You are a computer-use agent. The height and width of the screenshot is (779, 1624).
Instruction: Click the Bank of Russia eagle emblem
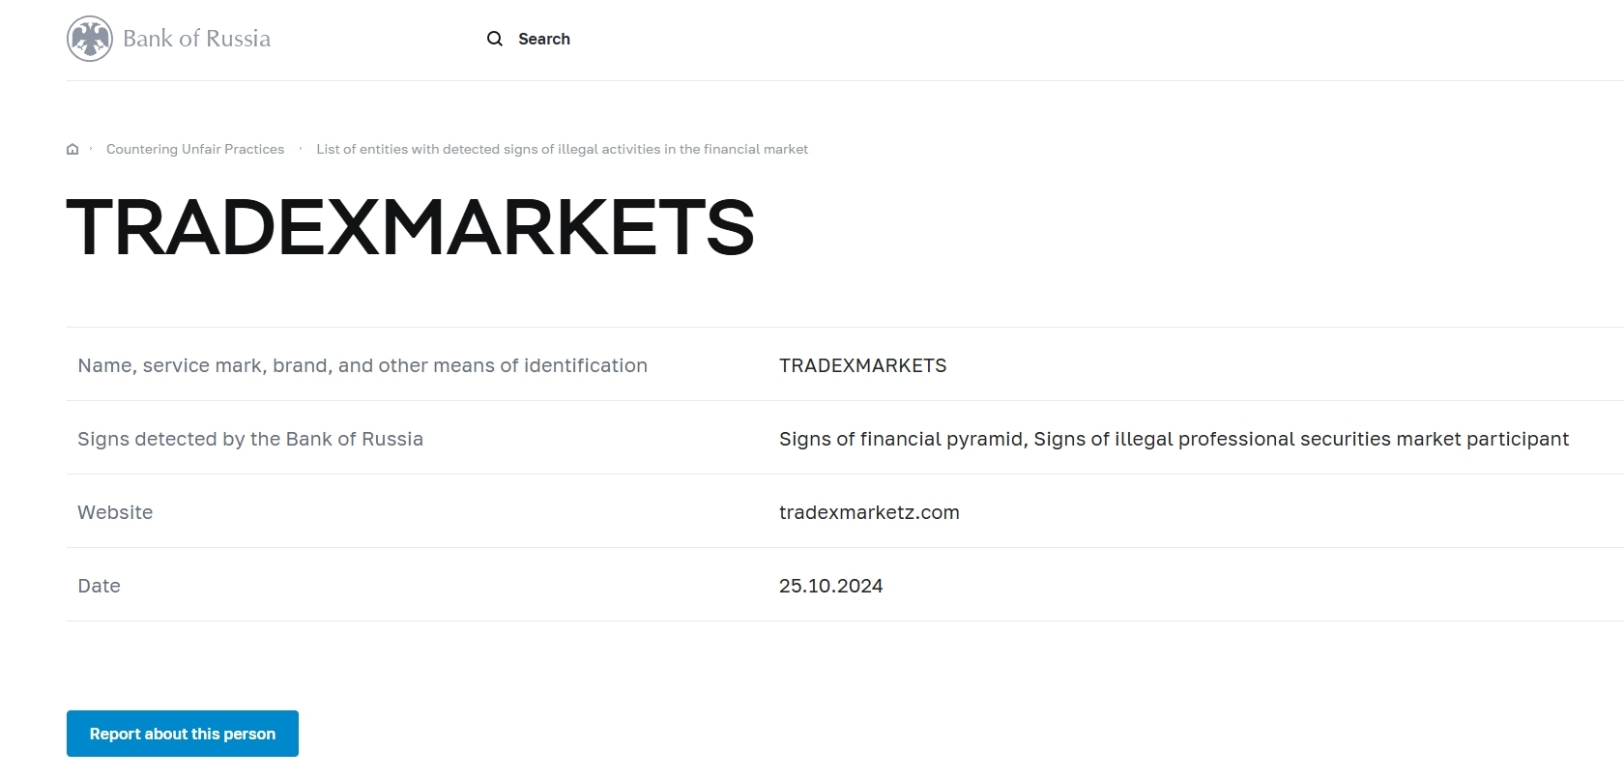tap(90, 39)
